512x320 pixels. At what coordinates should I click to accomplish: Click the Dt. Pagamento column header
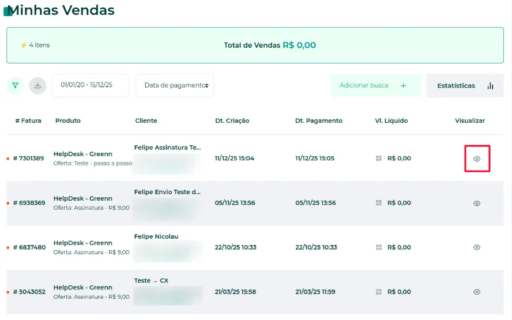pyautogui.click(x=319, y=121)
